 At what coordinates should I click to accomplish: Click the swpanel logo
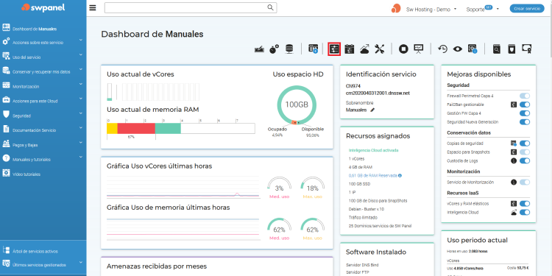point(43,7)
